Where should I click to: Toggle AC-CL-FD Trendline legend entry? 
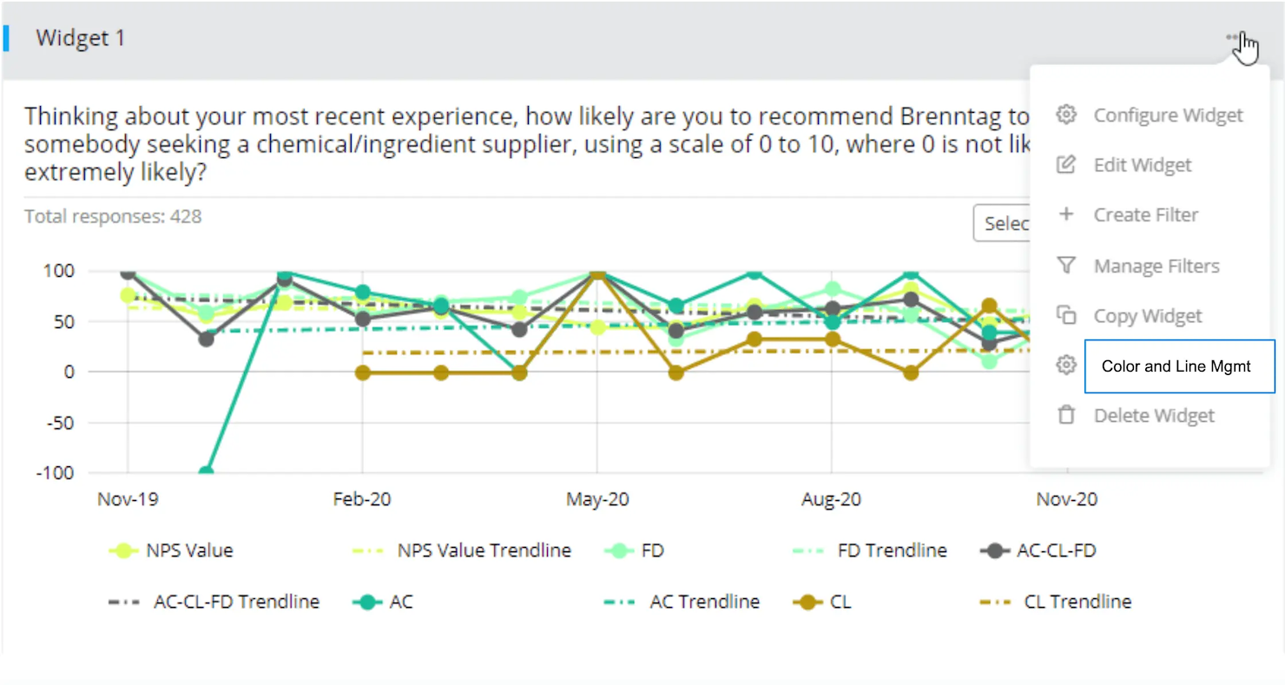(235, 602)
